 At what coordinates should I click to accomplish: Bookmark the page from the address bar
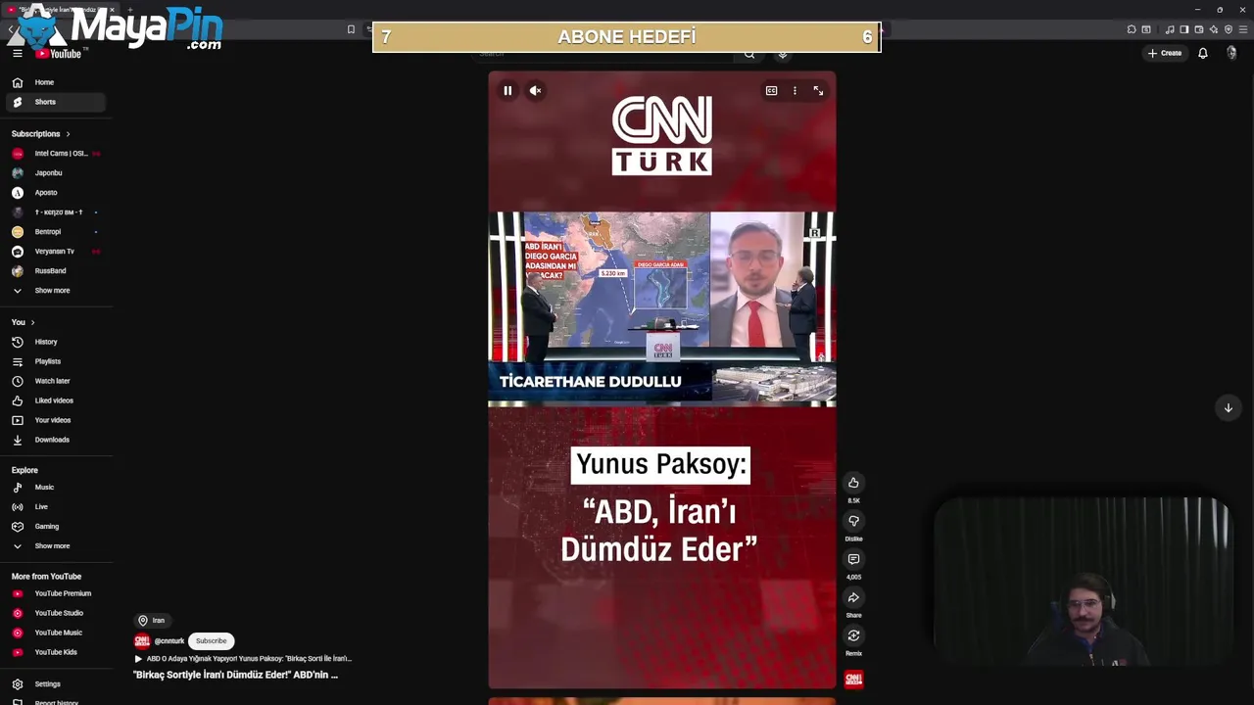point(351,29)
